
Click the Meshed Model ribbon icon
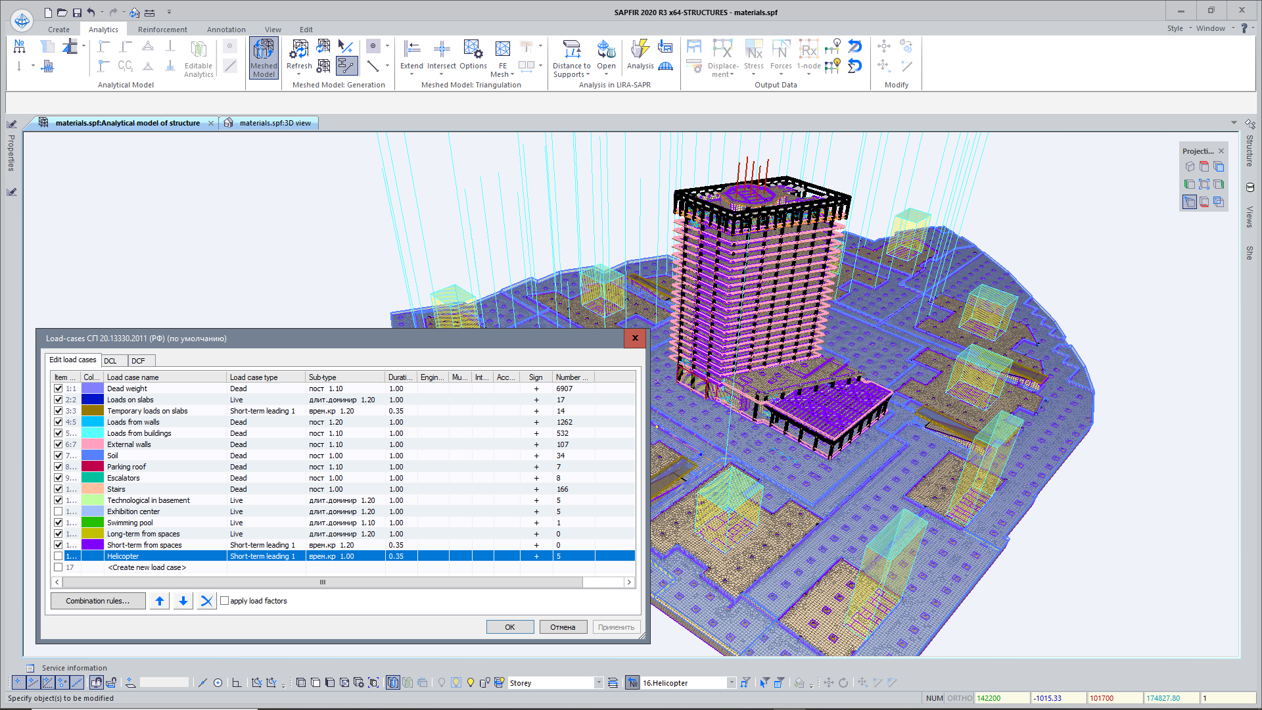tap(264, 57)
